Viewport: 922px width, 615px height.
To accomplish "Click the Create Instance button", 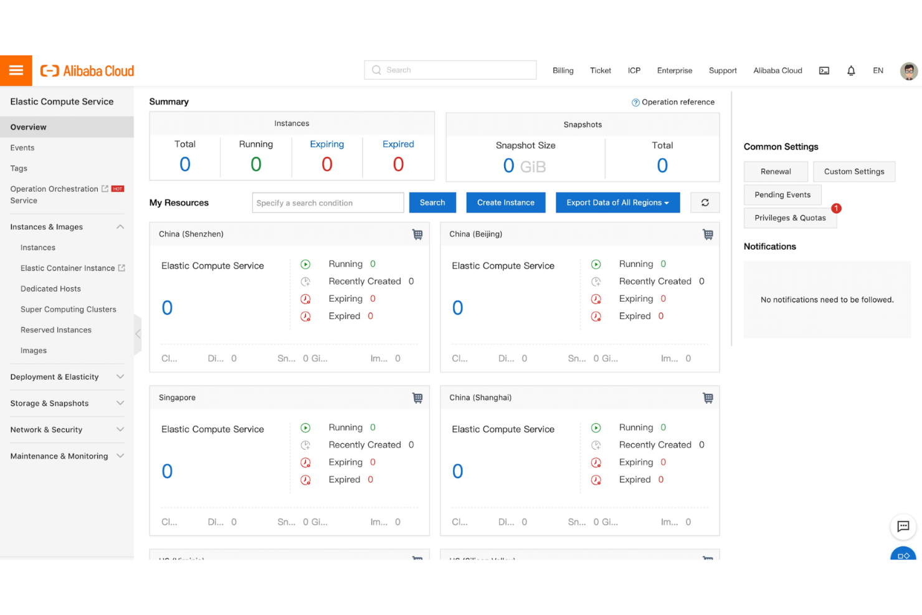I will coord(505,203).
